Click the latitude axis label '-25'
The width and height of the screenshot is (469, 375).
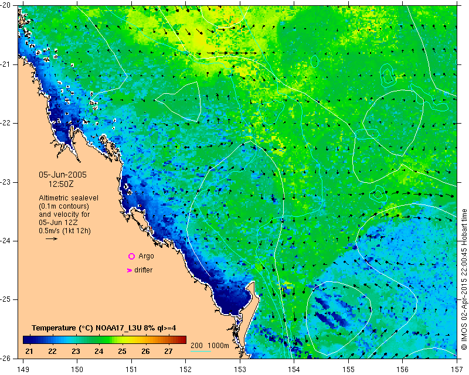tap(6, 299)
